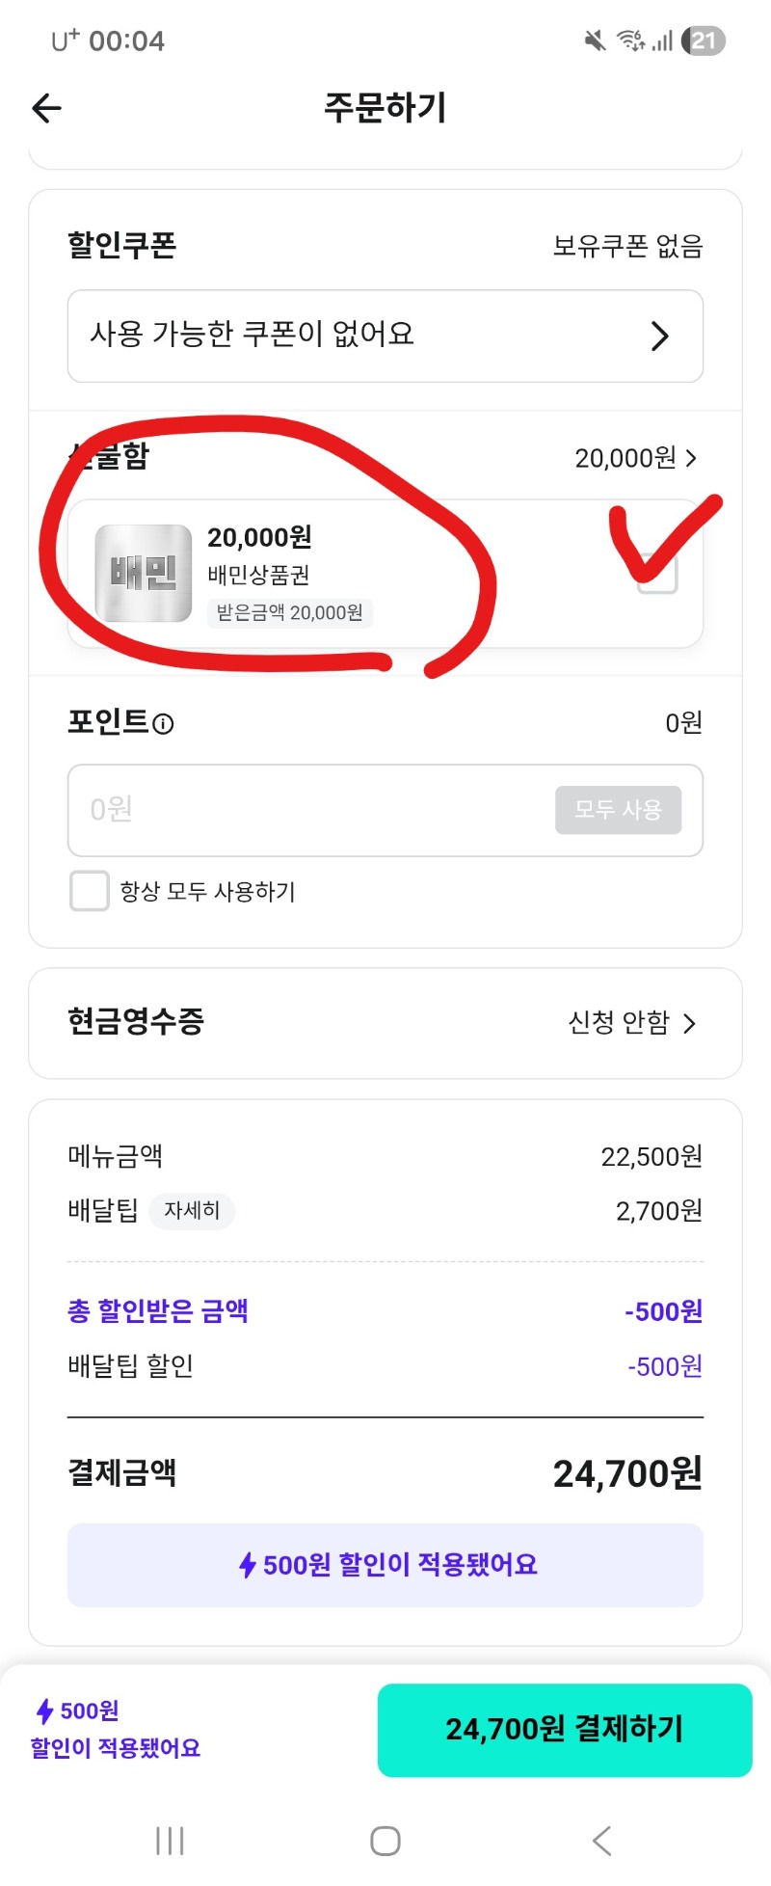771x1886 pixels.
Task: Tap the lightning icon beside bottom 500원 text
Action: point(44,1711)
